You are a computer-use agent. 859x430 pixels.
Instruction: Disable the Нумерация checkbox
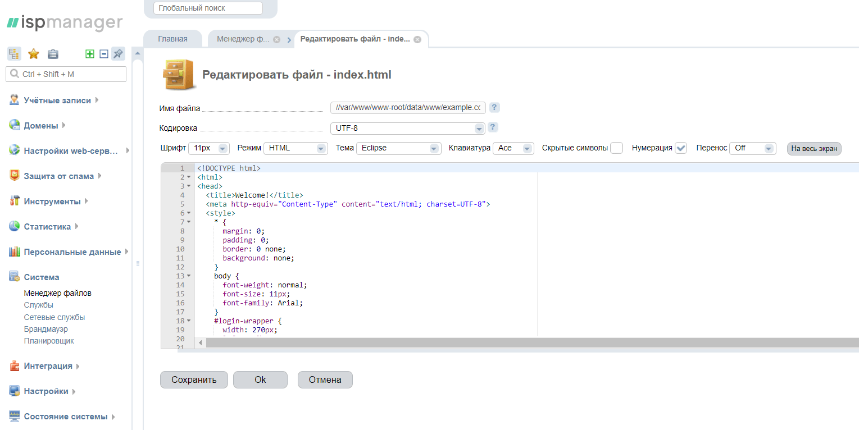coord(681,148)
